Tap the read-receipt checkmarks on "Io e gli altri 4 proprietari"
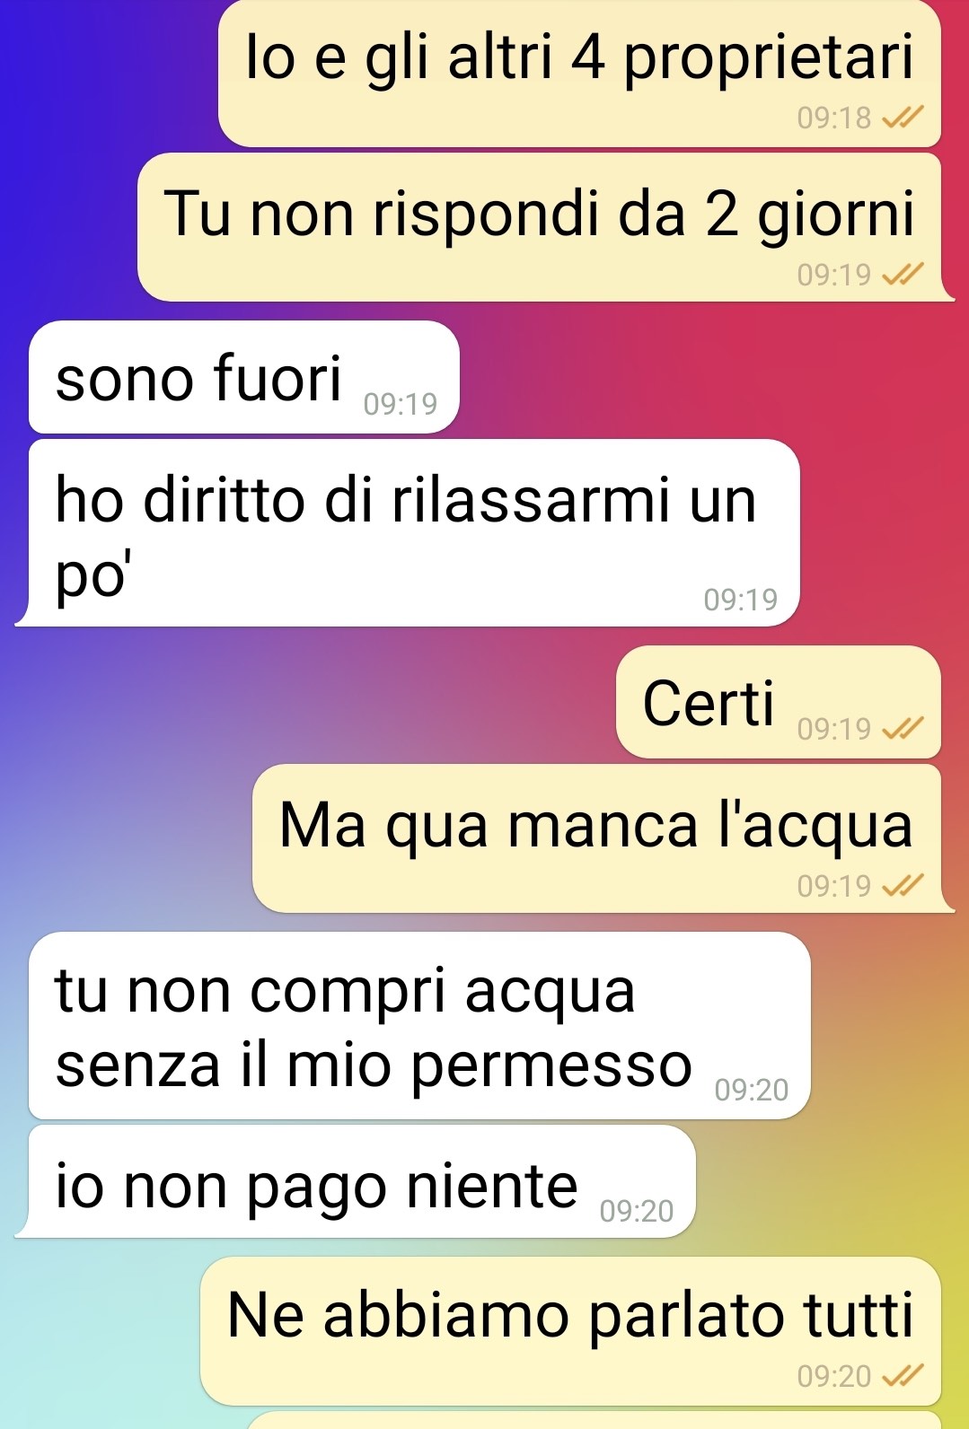This screenshot has height=1429, width=969. [x=903, y=118]
